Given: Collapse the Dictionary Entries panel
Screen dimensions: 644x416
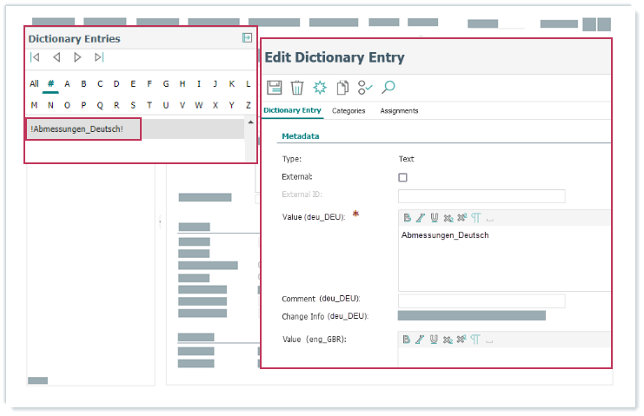Looking at the screenshot, I should pyautogui.click(x=247, y=38).
